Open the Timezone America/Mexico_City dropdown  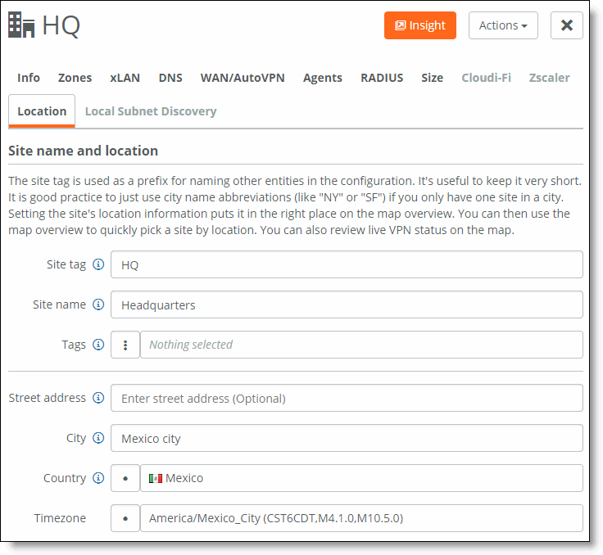[361, 518]
